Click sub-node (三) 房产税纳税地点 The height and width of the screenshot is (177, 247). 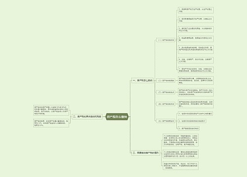coord(165,92)
